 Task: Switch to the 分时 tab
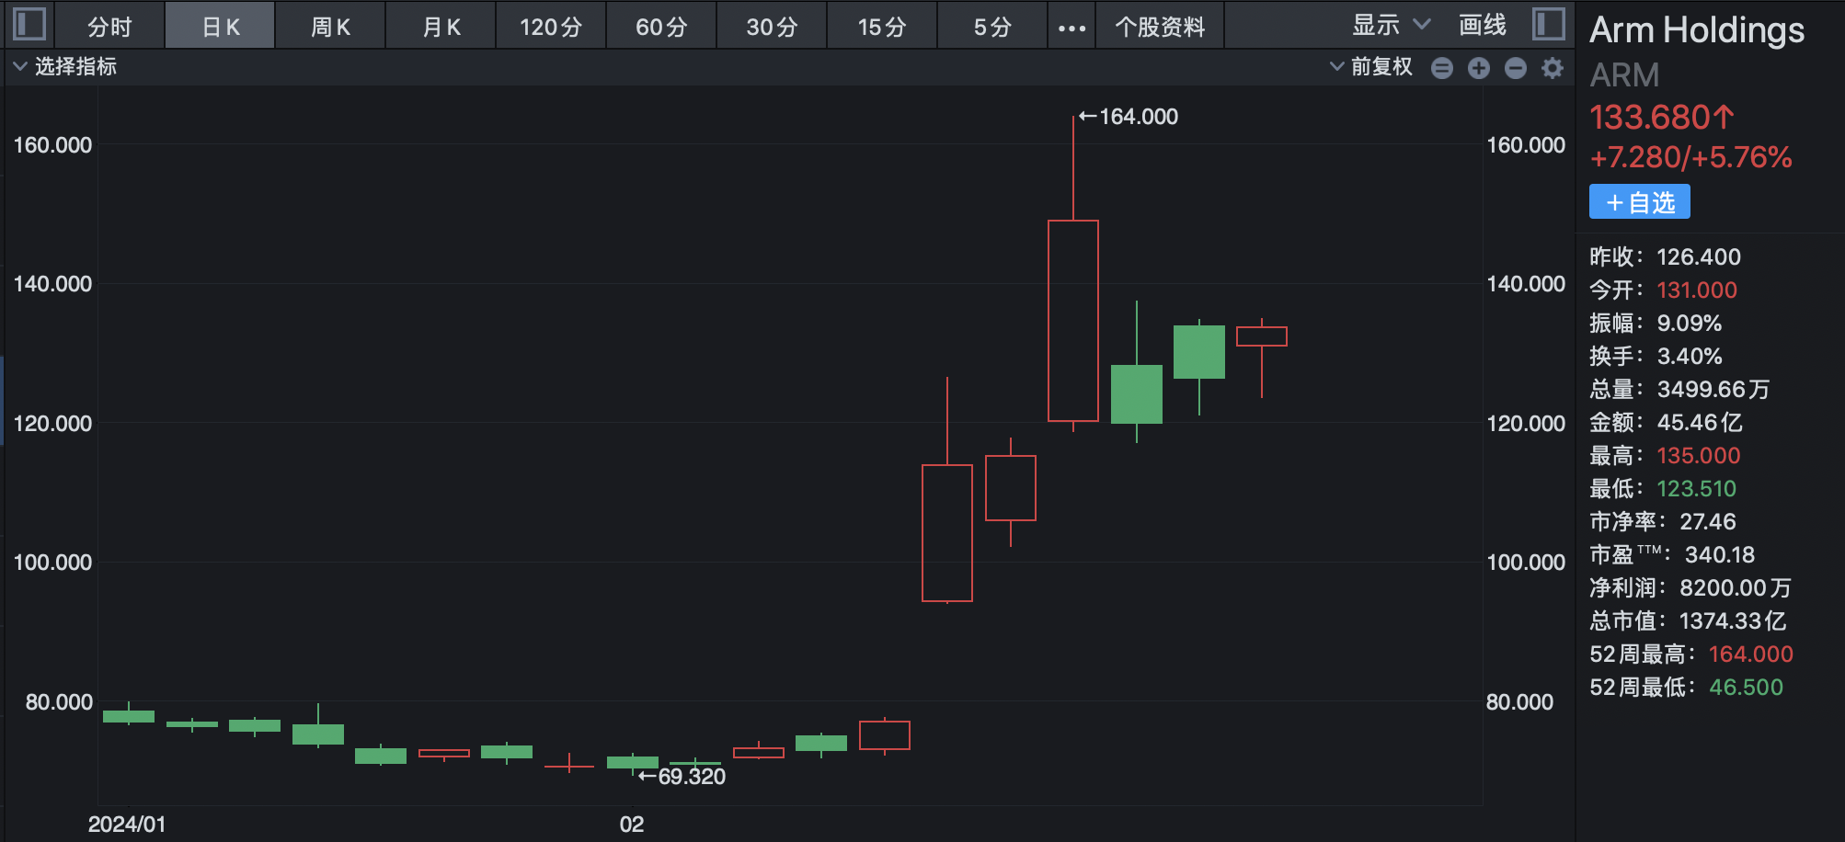109,27
